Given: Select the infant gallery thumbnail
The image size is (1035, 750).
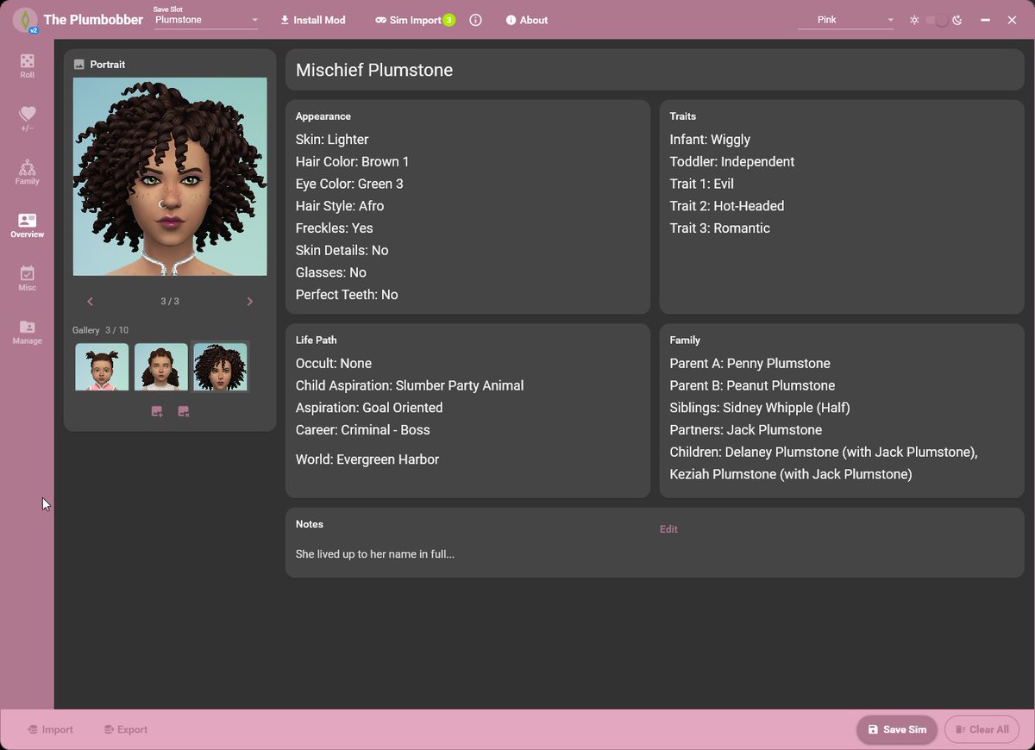Looking at the screenshot, I should click(102, 367).
